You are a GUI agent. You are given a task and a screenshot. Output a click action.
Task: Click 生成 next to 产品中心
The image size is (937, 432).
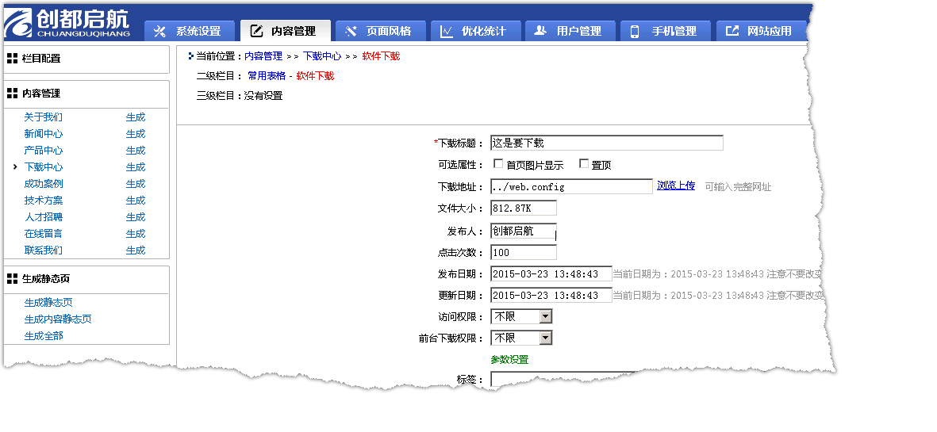coord(136,151)
